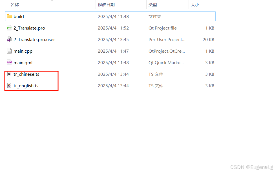The width and height of the screenshot is (274, 172).
Task: Sort by the 大小 column header
Action: tap(195, 5)
